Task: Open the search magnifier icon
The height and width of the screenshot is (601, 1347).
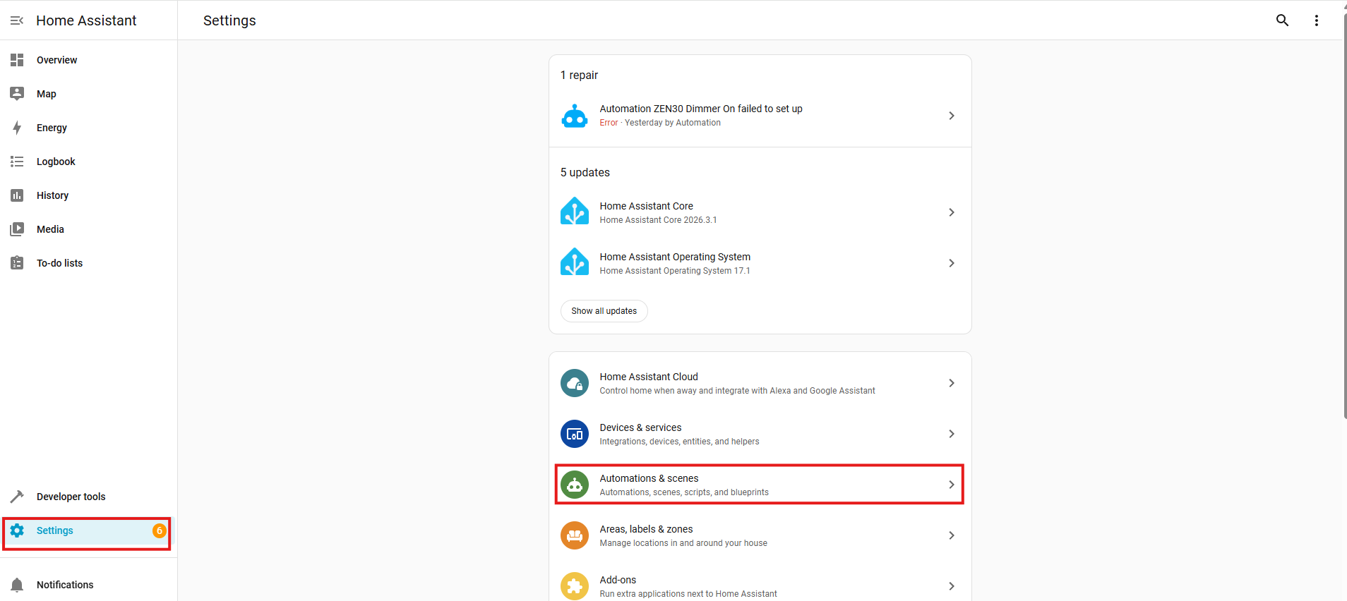Action: tap(1282, 20)
